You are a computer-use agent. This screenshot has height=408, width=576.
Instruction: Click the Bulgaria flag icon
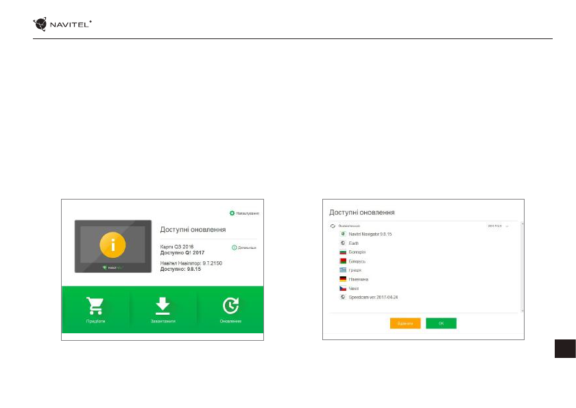coord(343,252)
